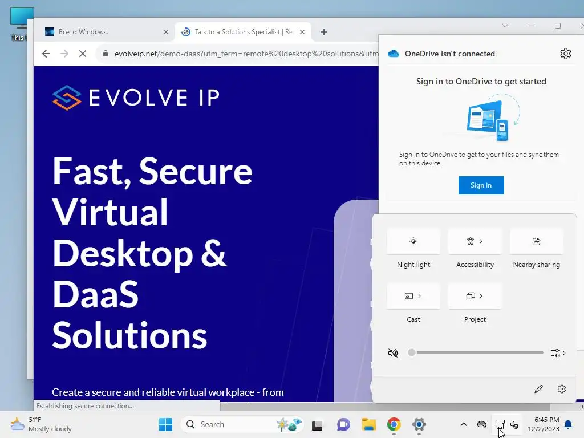Open OneDrive settings gear icon
Image resolution: width=584 pixels, height=438 pixels.
coord(565,54)
